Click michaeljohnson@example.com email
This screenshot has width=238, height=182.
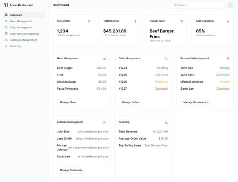point(89,147)
